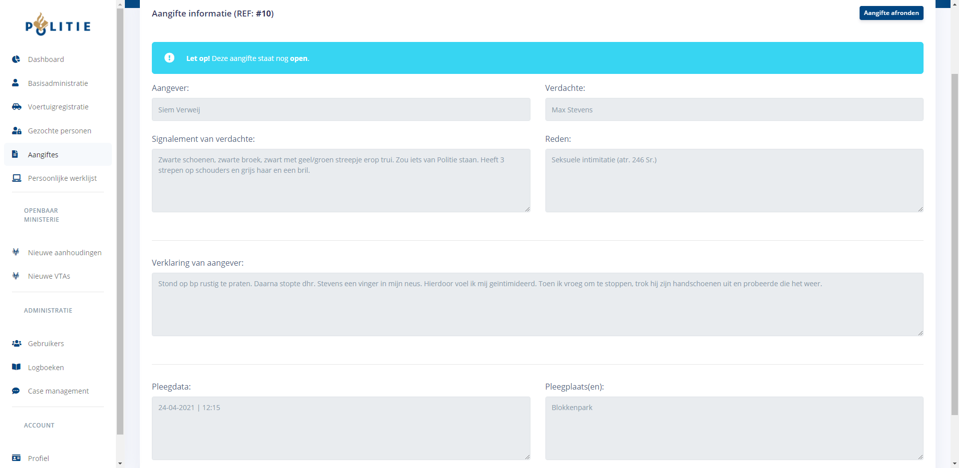Click the Voertuigregistratie car icon
959x468 pixels.
pos(16,107)
